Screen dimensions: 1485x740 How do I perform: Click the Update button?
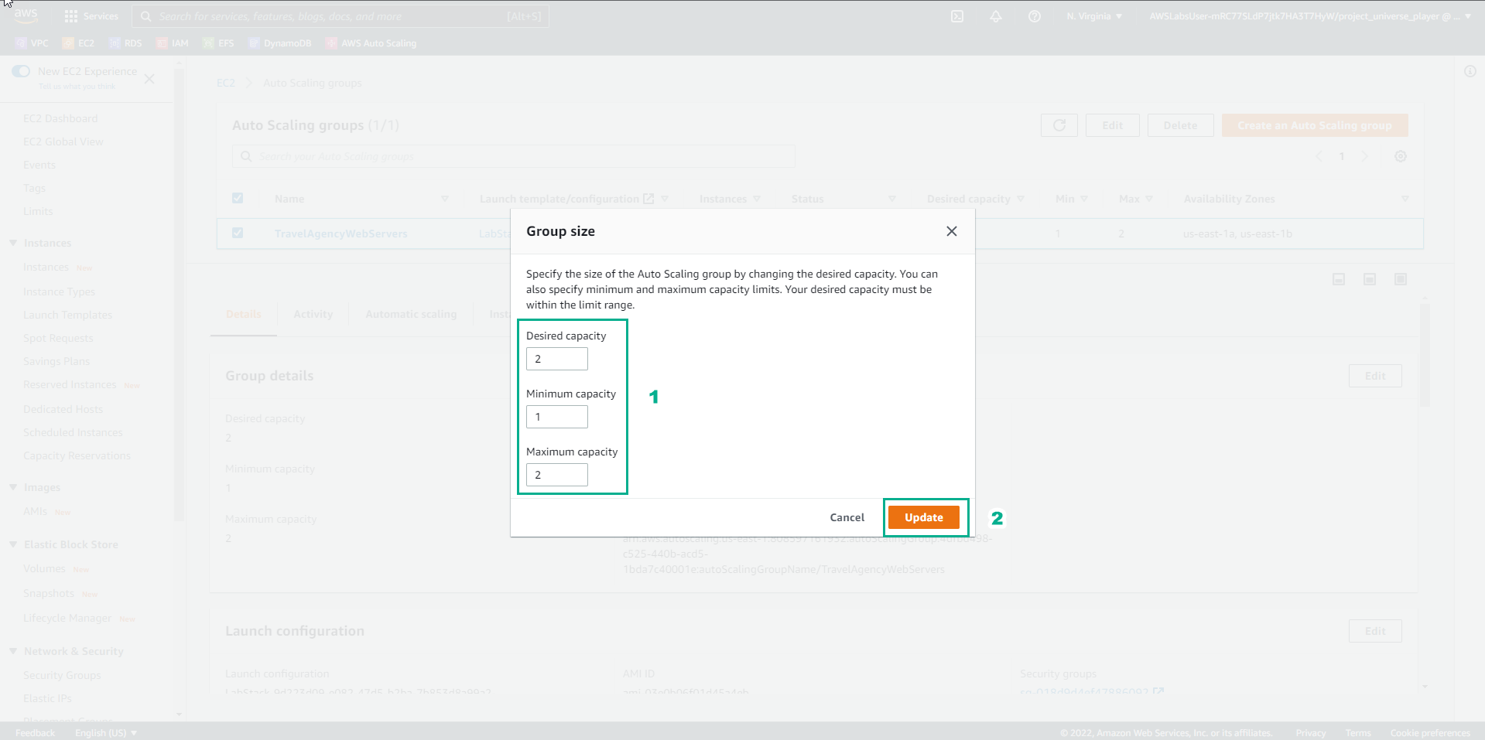pyautogui.click(x=924, y=517)
